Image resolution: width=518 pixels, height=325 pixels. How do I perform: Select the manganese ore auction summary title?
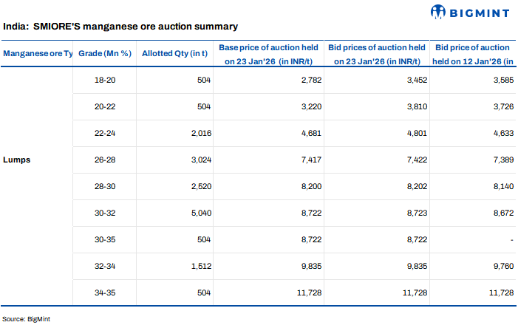coord(120,26)
